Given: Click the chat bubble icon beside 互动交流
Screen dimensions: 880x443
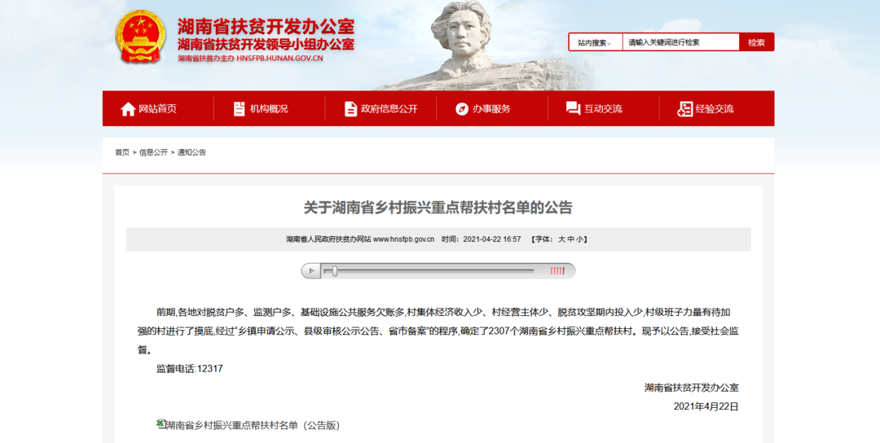Looking at the screenshot, I should 573,109.
